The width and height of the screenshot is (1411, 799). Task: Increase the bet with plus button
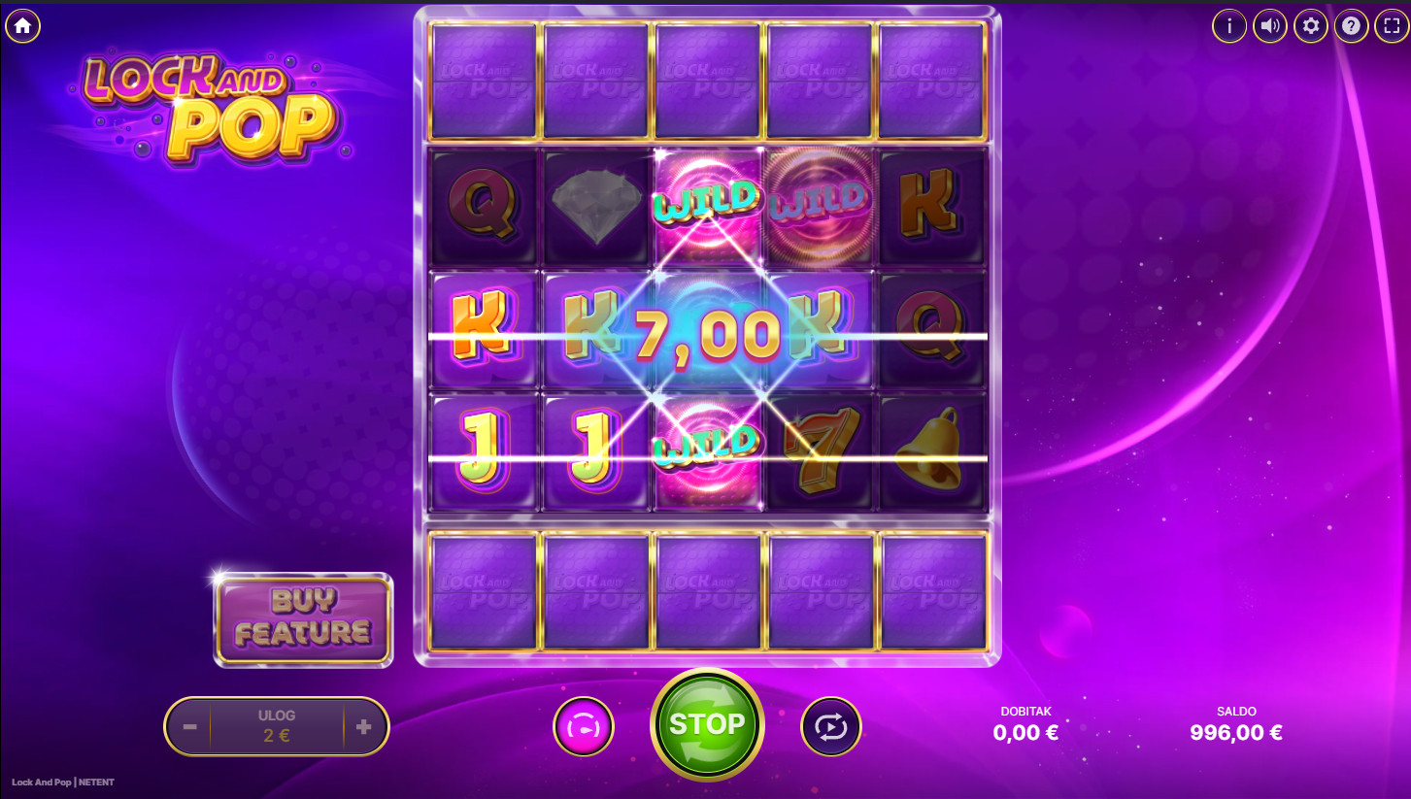click(x=364, y=726)
